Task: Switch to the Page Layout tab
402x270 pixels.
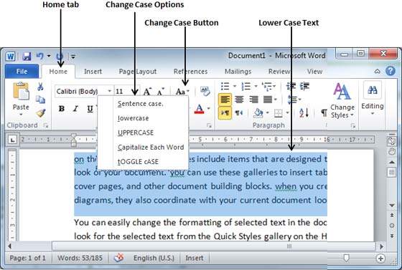Action: pyautogui.click(x=138, y=72)
